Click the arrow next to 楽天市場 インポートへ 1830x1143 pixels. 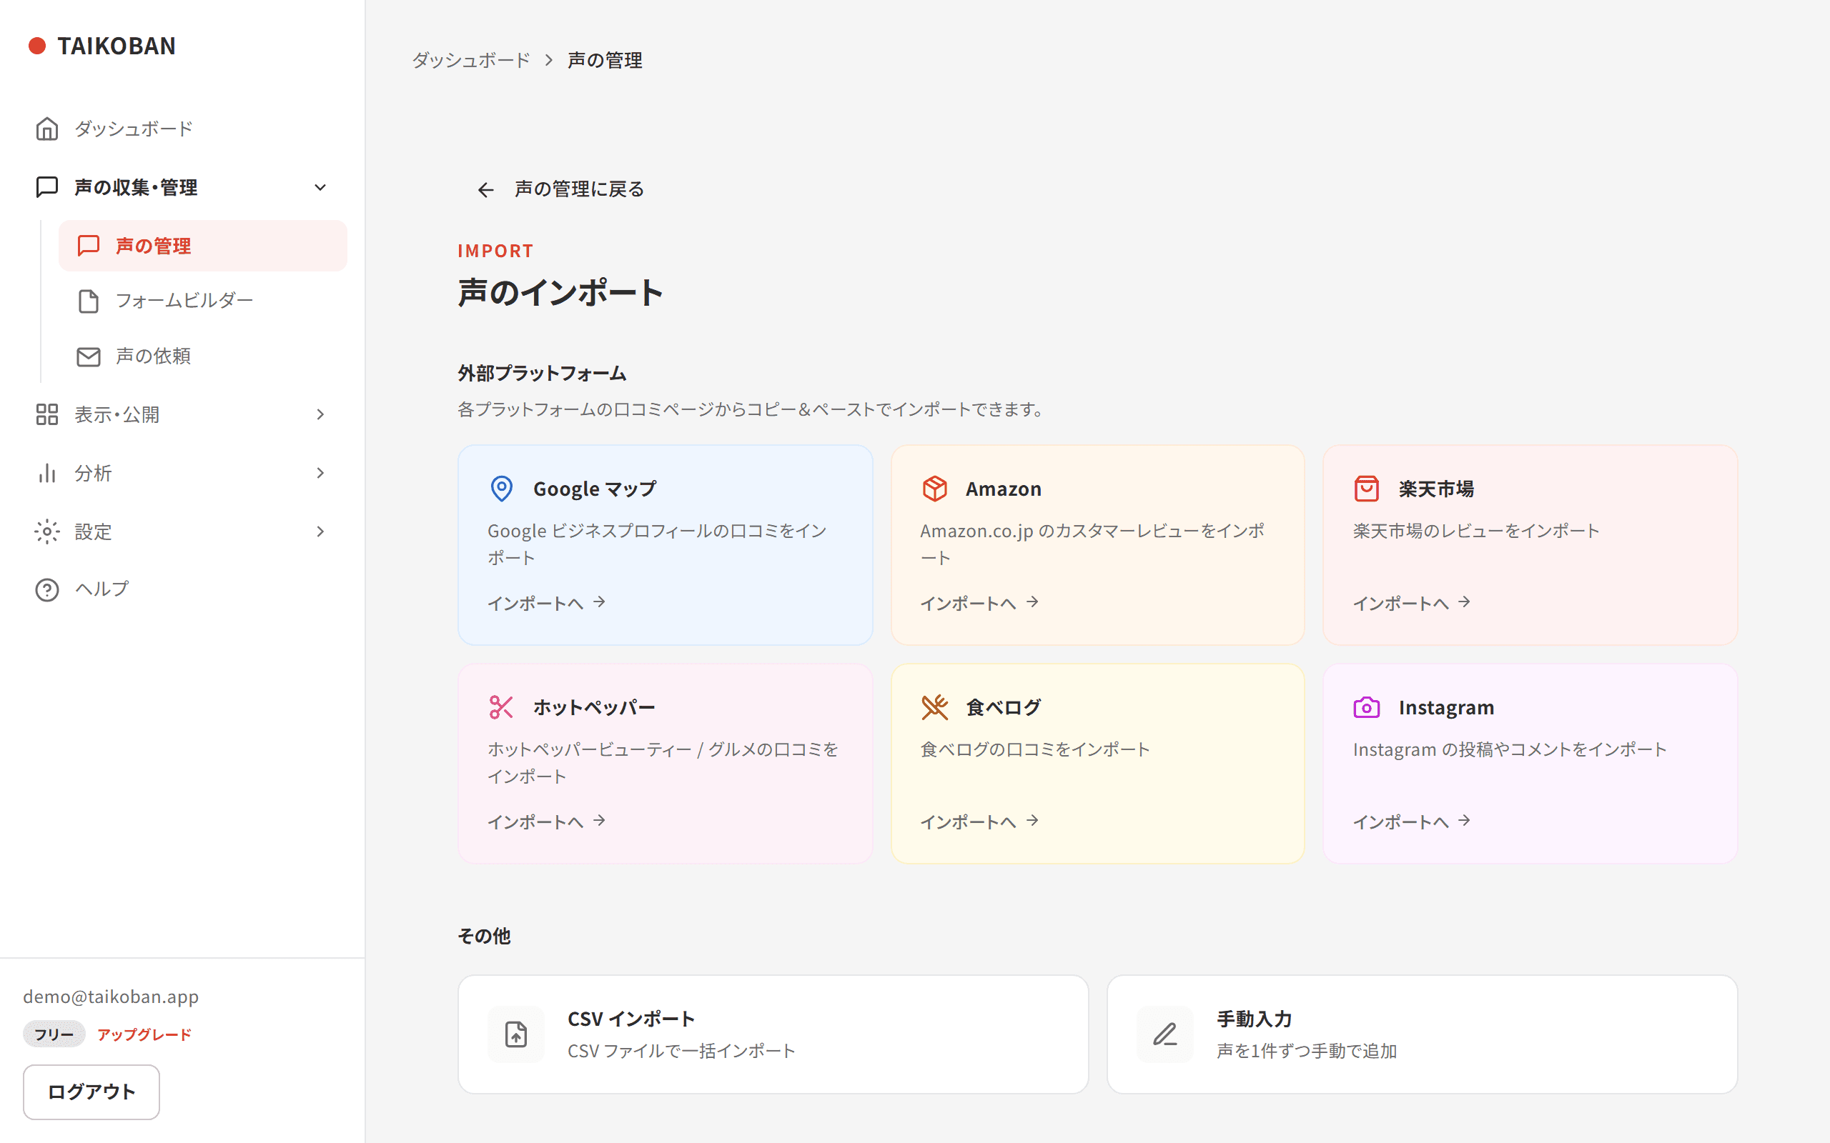coord(1464,602)
